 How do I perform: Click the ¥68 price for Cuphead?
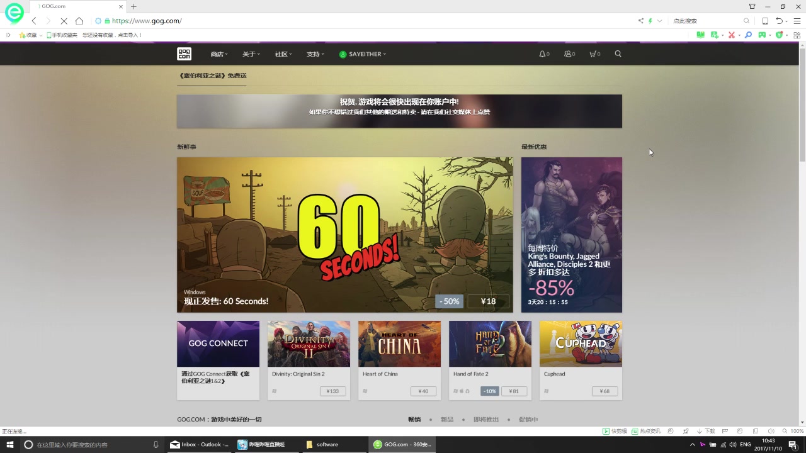coord(604,391)
